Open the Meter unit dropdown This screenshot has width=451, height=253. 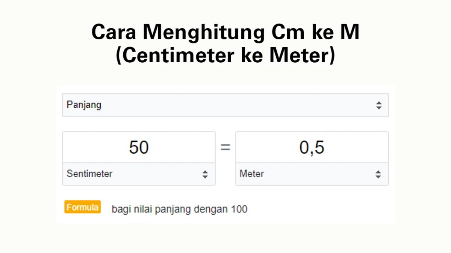[x=312, y=174]
